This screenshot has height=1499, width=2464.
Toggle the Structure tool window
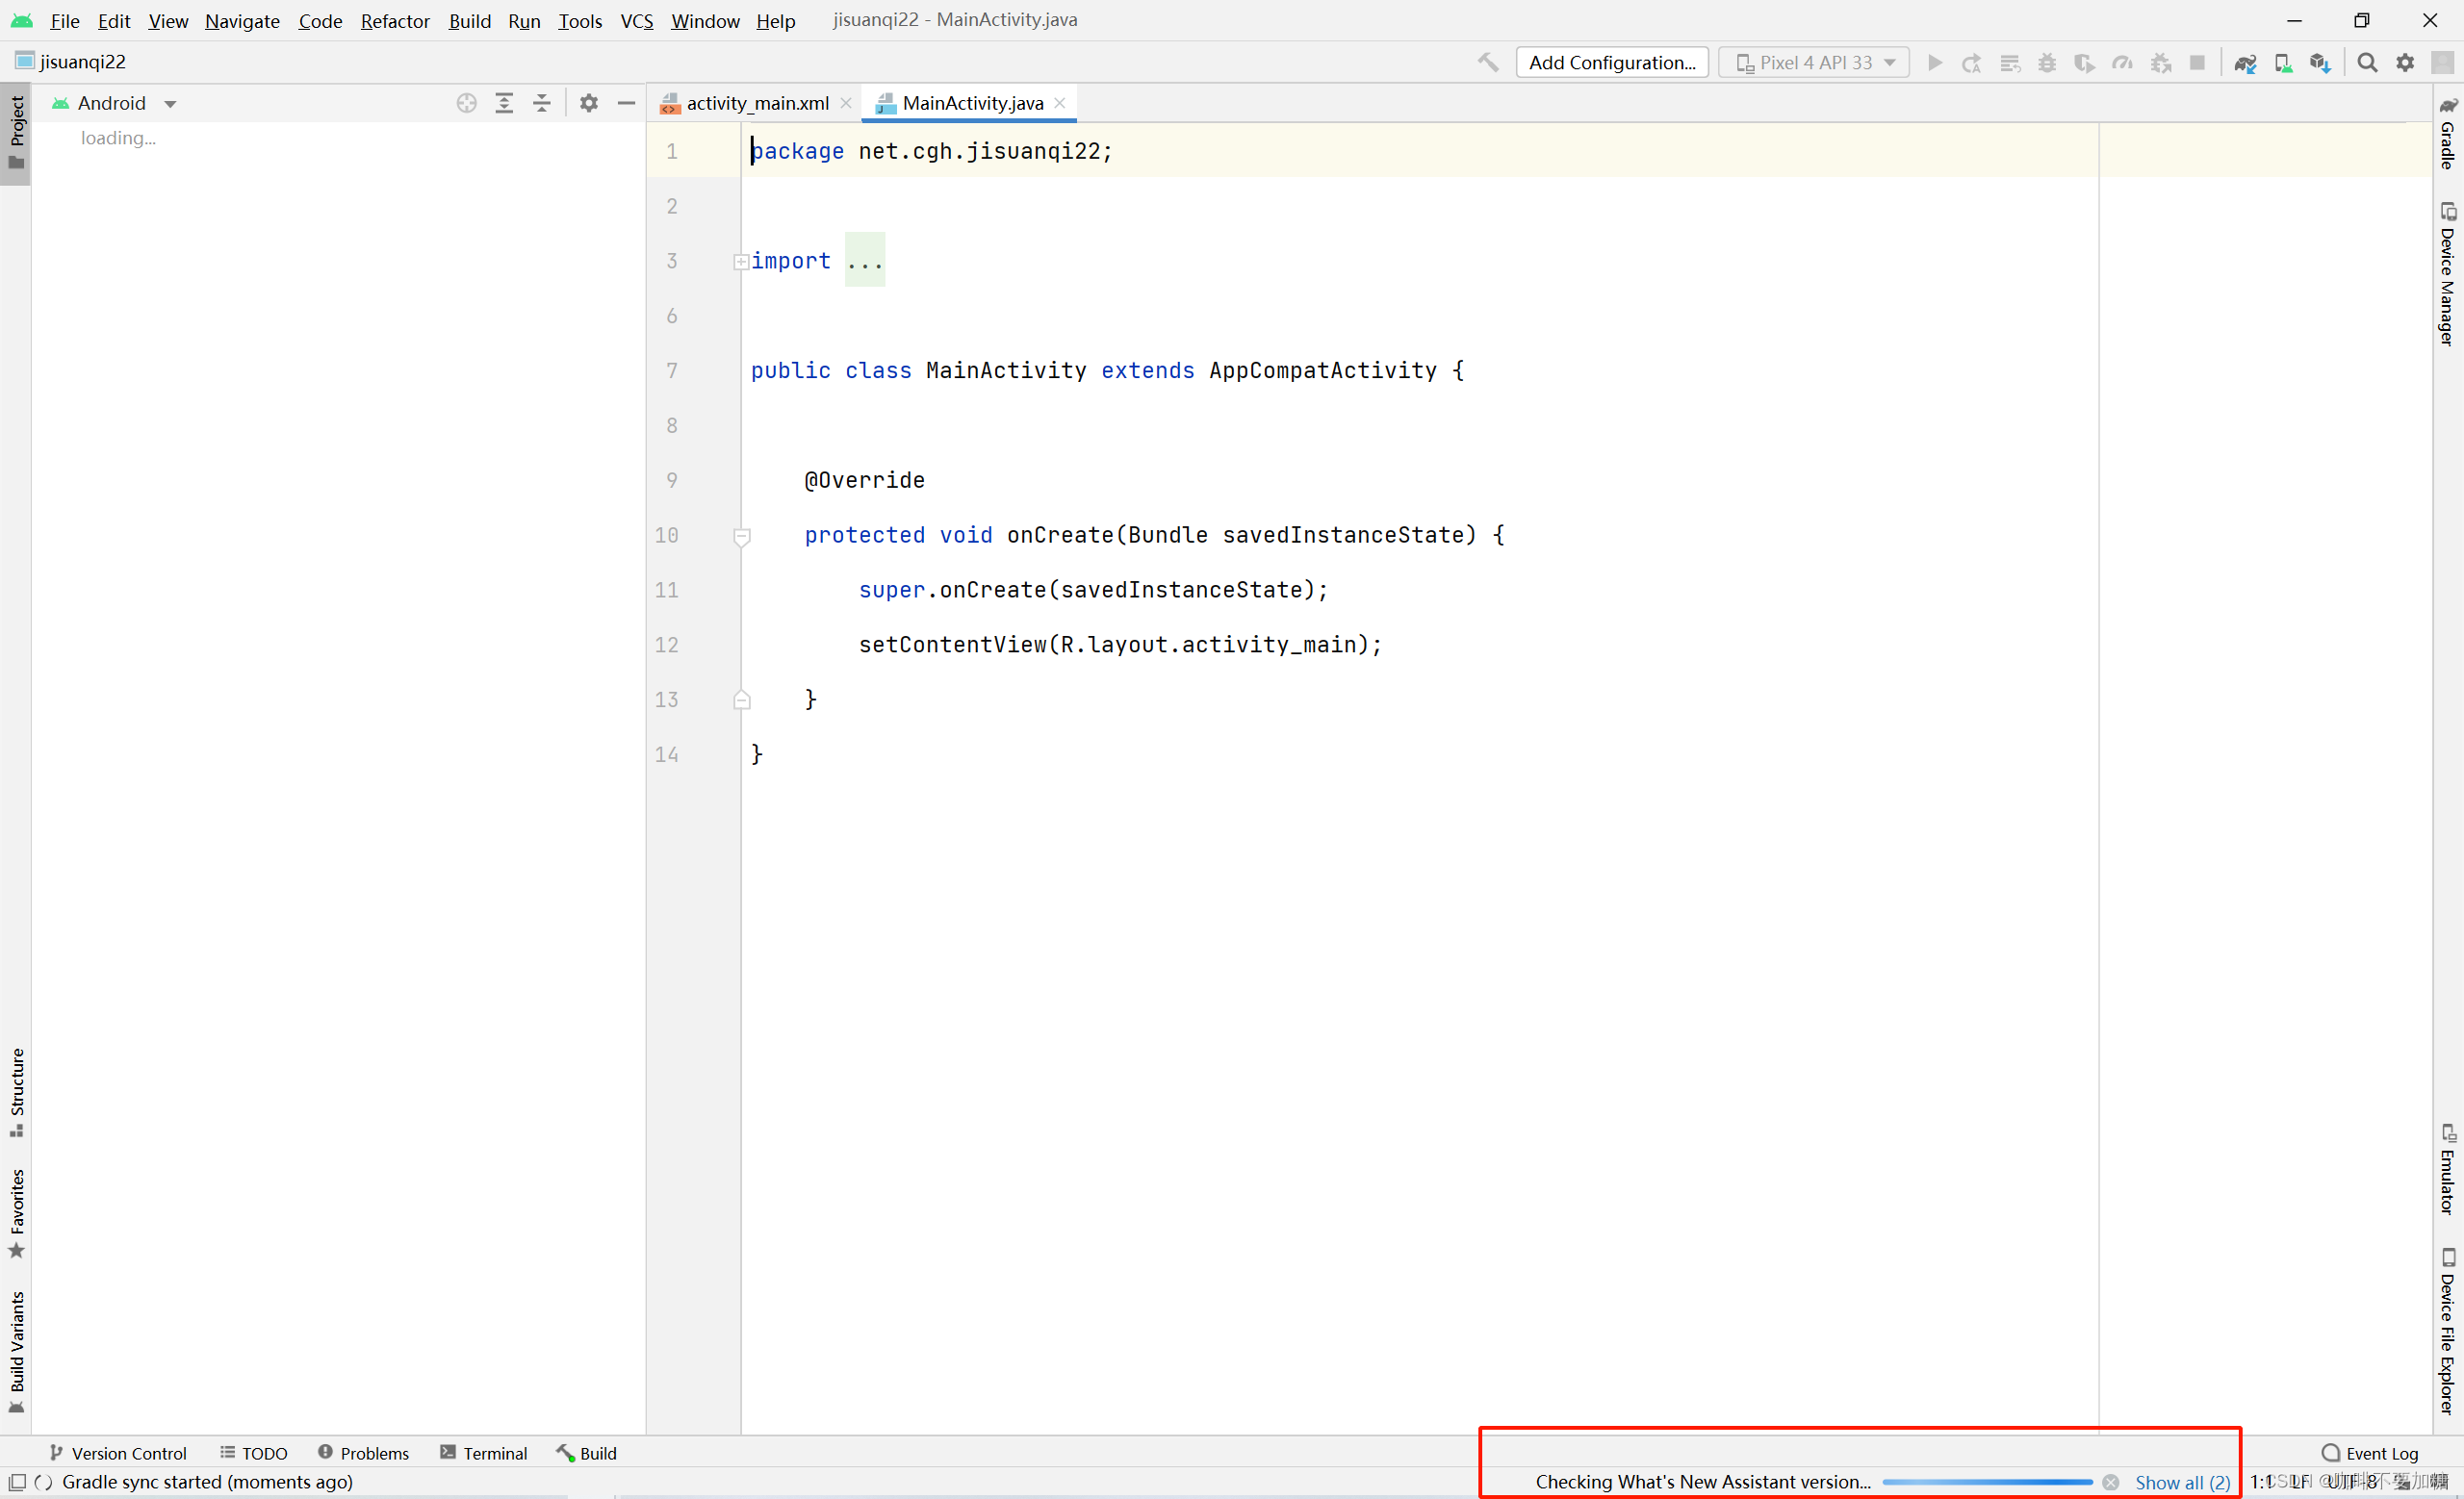click(x=16, y=1092)
